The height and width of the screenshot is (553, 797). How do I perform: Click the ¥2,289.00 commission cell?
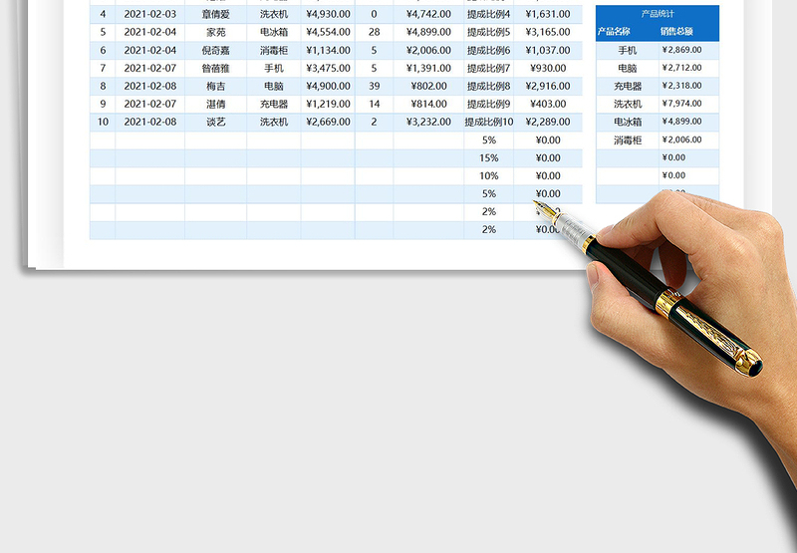(548, 122)
